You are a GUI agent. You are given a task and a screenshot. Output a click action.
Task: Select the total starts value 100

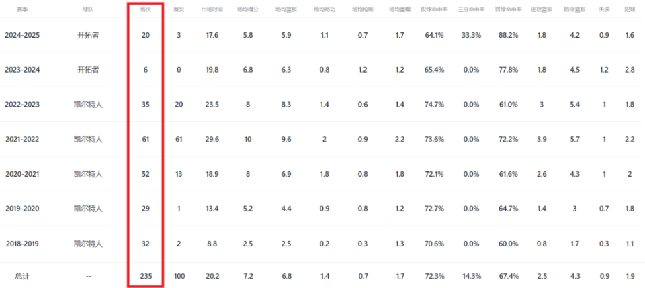tap(179, 276)
